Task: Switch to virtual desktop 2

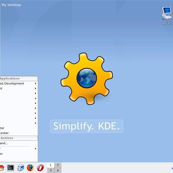Action: click(58, 165)
